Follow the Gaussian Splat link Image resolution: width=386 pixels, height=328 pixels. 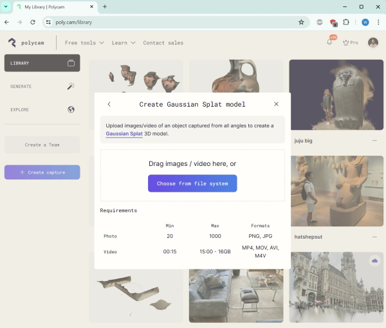[124, 134]
